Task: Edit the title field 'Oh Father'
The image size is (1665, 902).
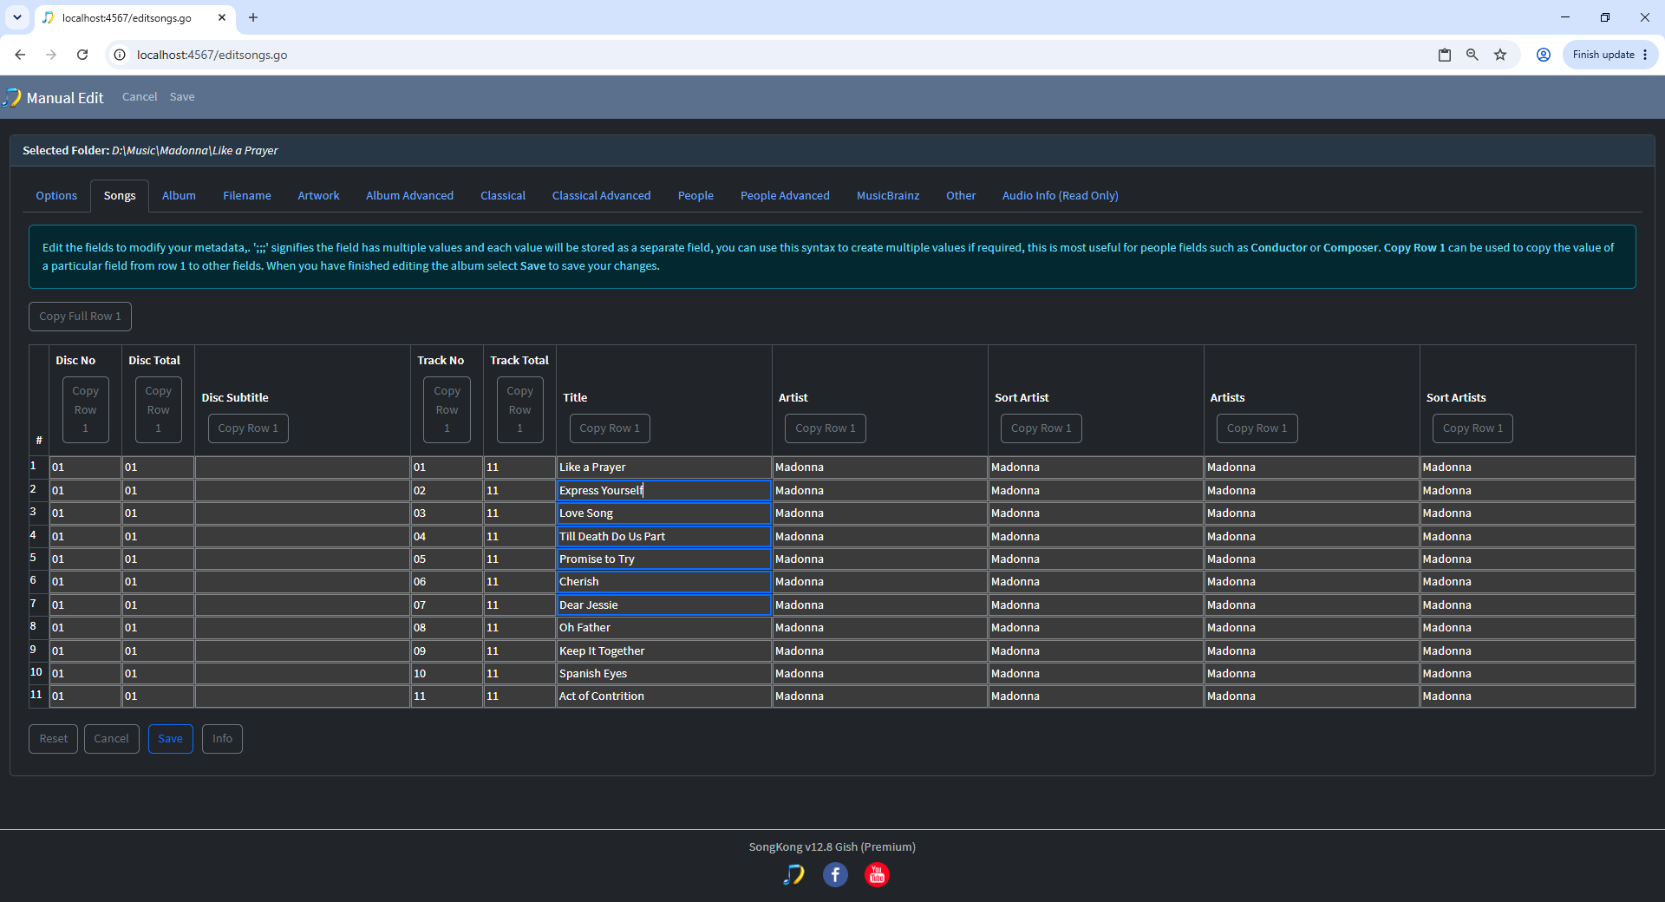Action: pyautogui.click(x=663, y=628)
